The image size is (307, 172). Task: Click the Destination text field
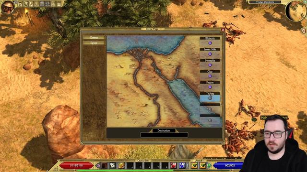164,135
